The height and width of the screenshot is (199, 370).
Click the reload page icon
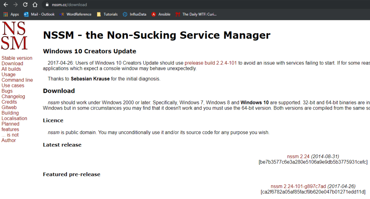25,5
